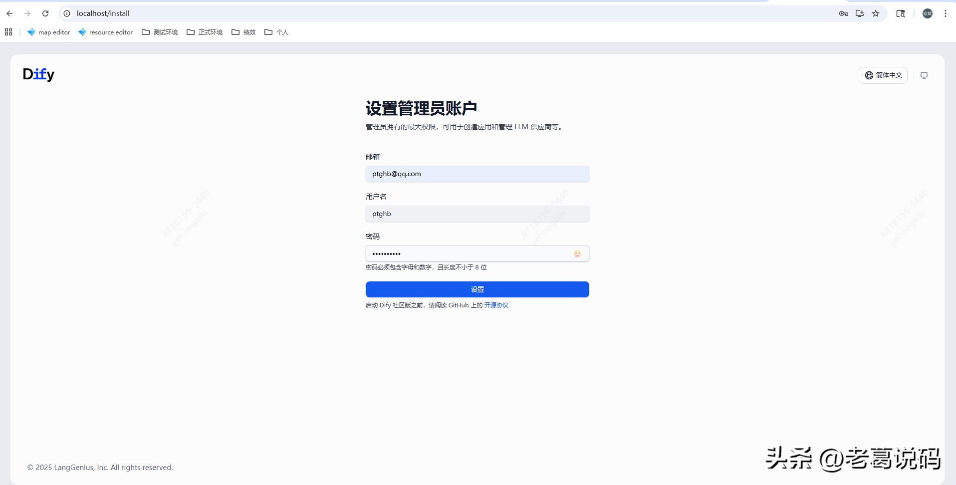The width and height of the screenshot is (956, 485).
Task: Go back using the browser back arrow
Action: (x=9, y=13)
